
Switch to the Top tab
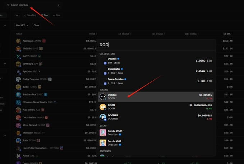coord(45,15)
